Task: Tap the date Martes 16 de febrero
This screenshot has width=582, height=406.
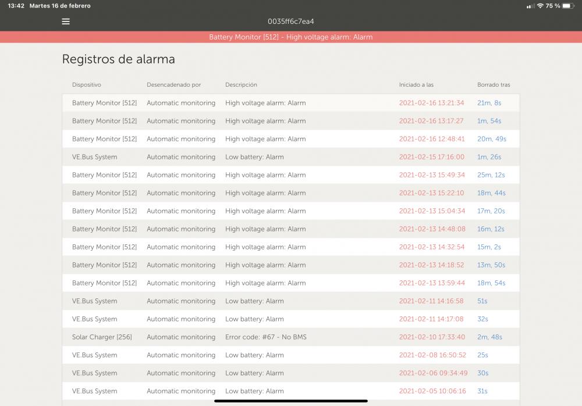Action: click(60, 6)
